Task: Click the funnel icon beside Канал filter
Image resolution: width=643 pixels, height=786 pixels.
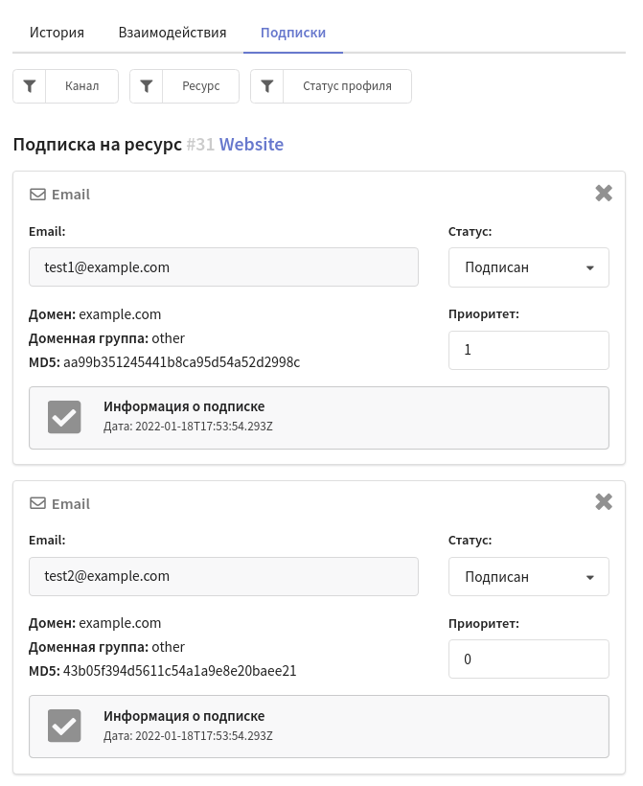Action: point(30,86)
